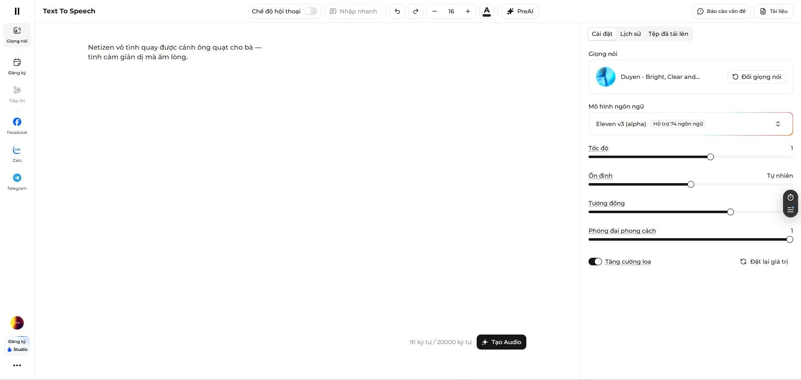Click the redo arrow icon
801x380 pixels.
coord(415,11)
